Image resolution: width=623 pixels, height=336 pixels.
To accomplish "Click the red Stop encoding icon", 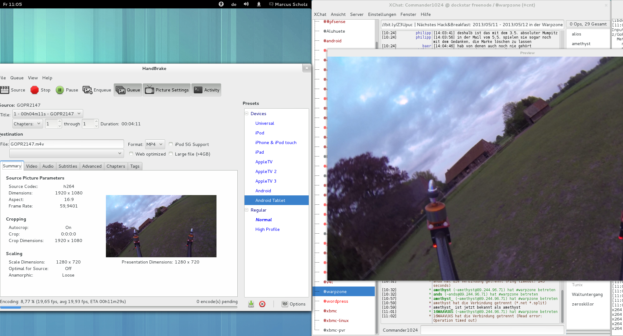I will [35, 90].
